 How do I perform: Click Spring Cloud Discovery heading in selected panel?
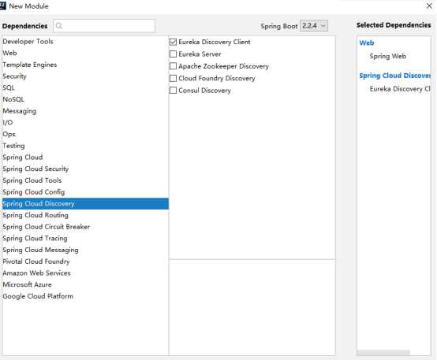(x=394, y=76)
